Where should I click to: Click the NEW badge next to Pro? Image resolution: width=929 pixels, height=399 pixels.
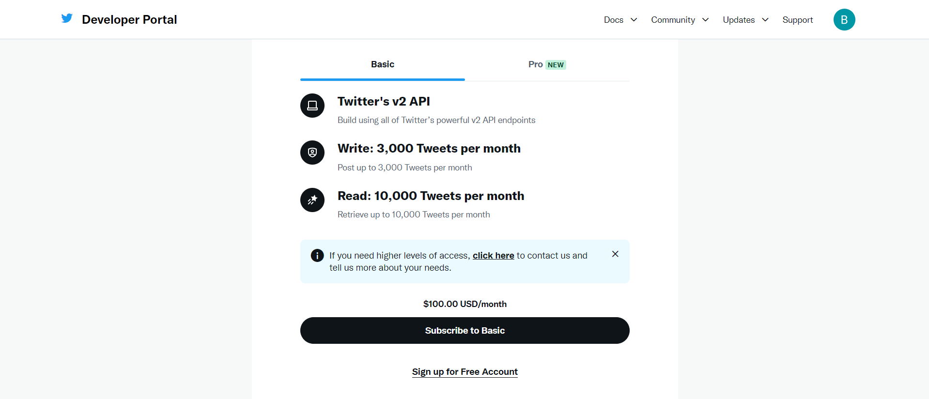pos(556,65)
